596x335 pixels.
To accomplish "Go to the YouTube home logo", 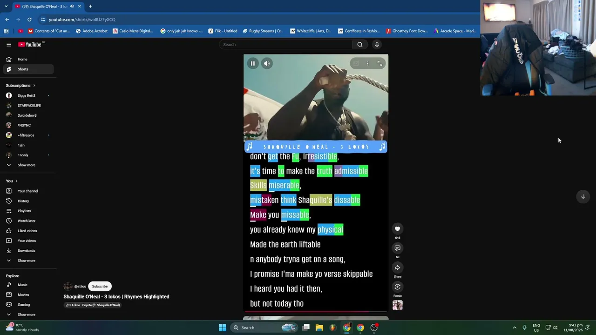I will coord(30,44).
